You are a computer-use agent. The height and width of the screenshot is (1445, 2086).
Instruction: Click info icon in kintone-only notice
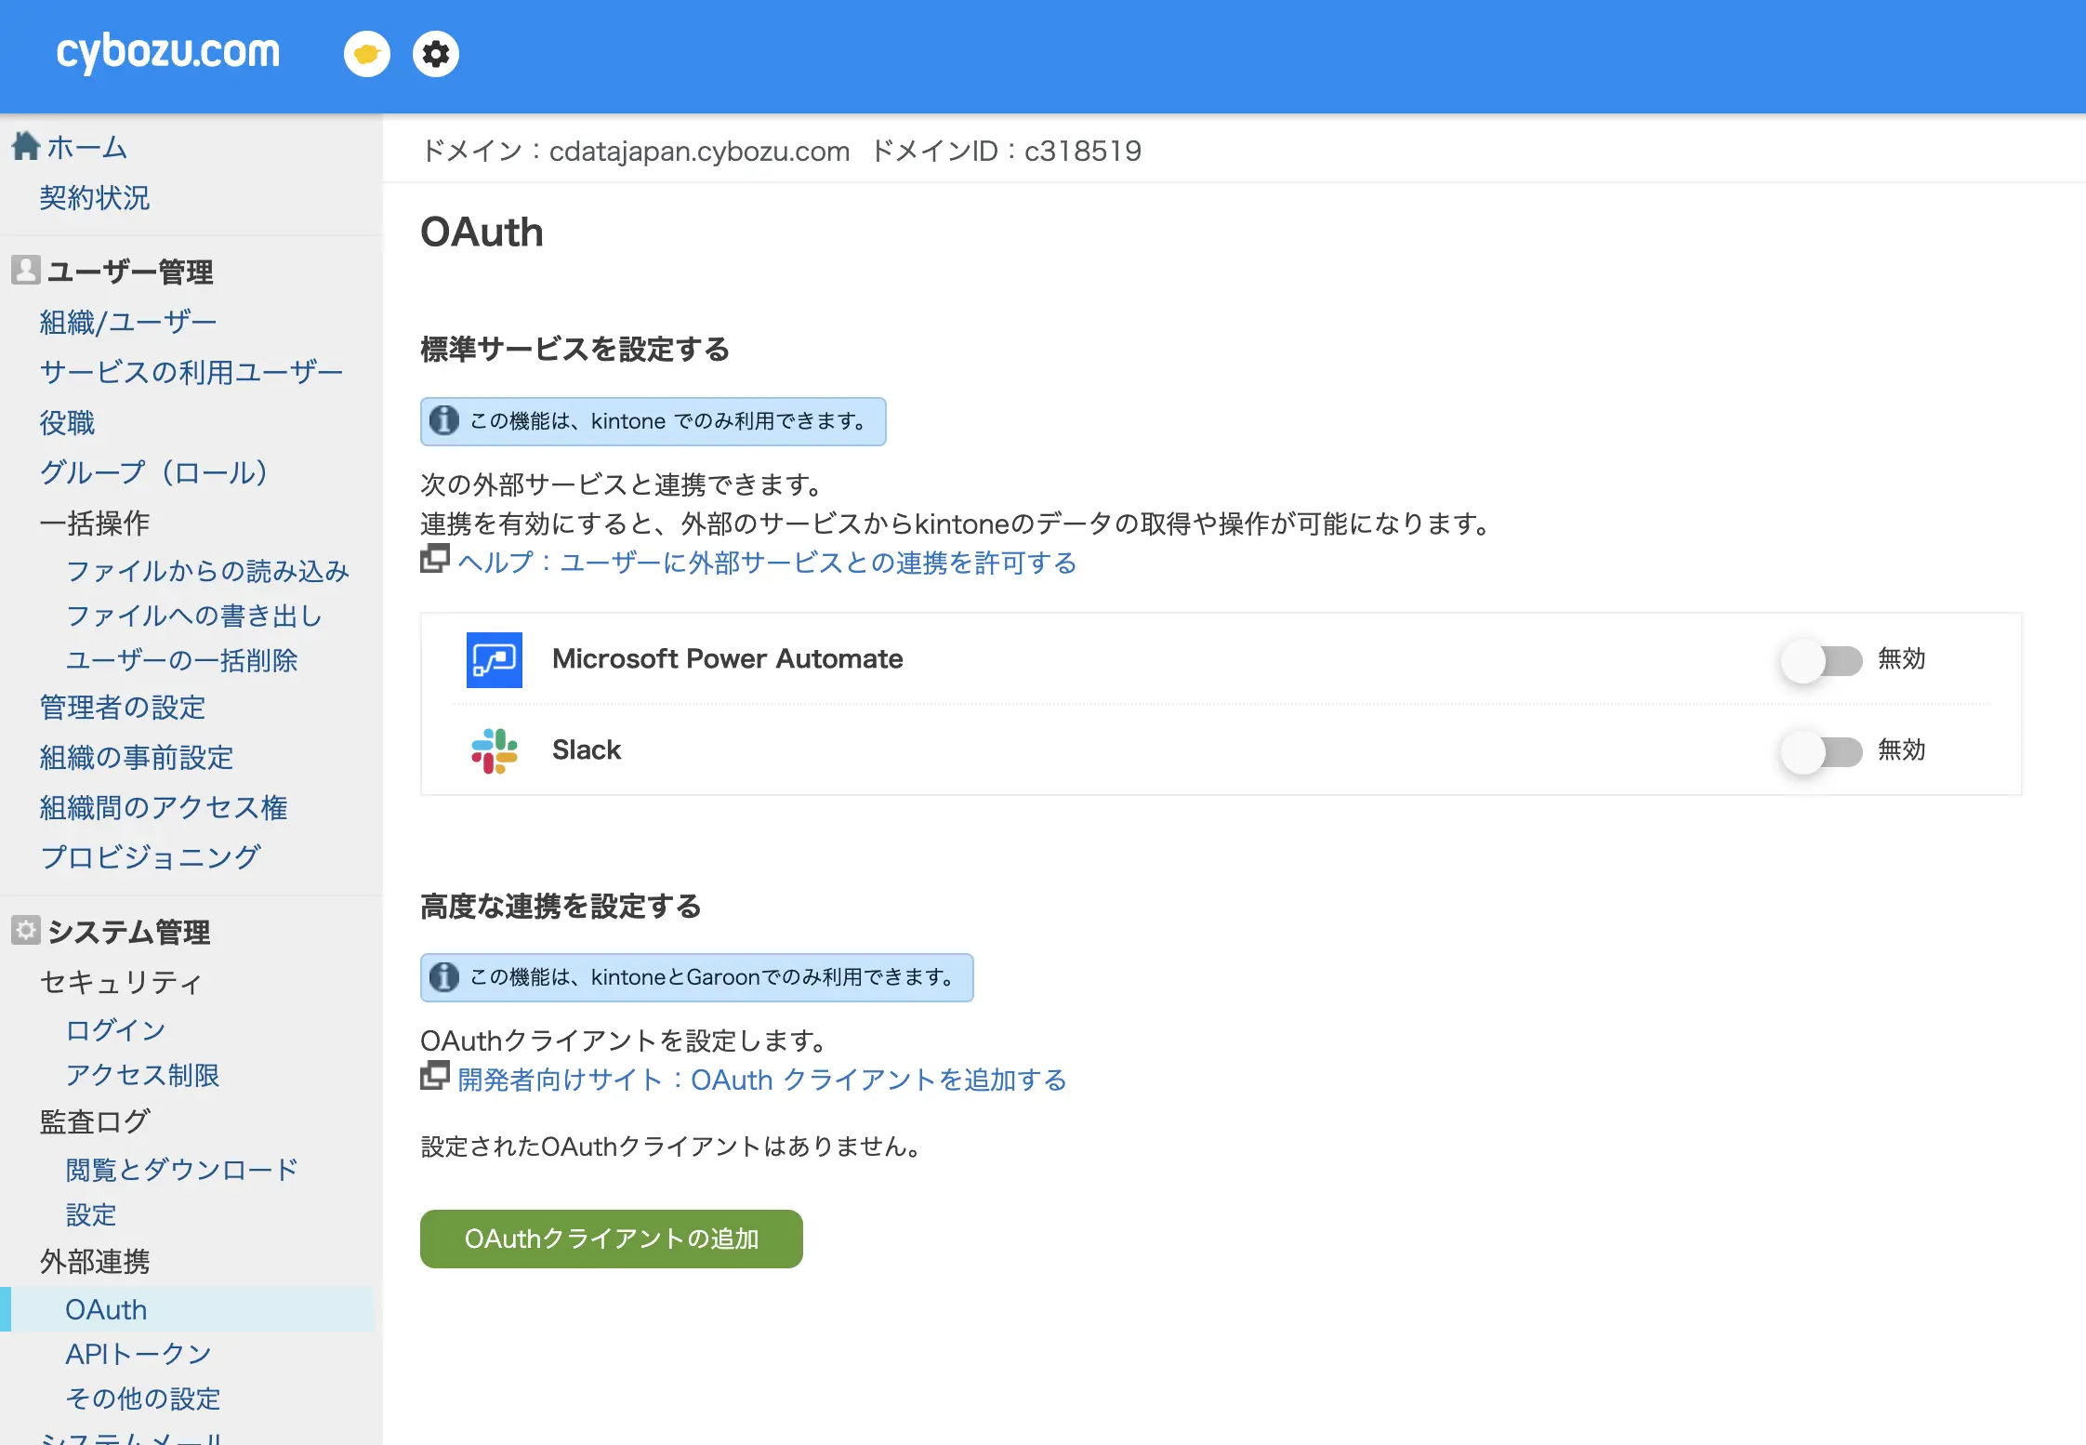point(444,421)
